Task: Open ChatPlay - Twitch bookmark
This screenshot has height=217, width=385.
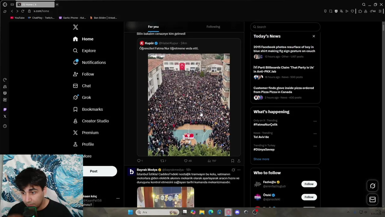Action: pyautogui.click(x=41, y=18)
